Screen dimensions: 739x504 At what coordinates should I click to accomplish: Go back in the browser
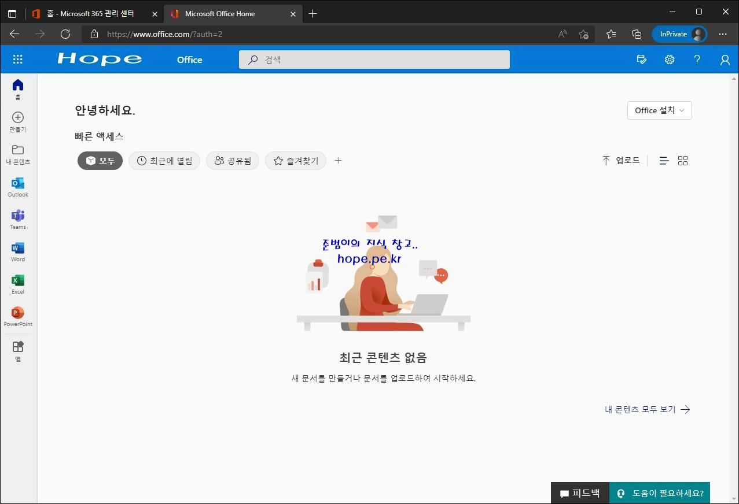point(14,34)
